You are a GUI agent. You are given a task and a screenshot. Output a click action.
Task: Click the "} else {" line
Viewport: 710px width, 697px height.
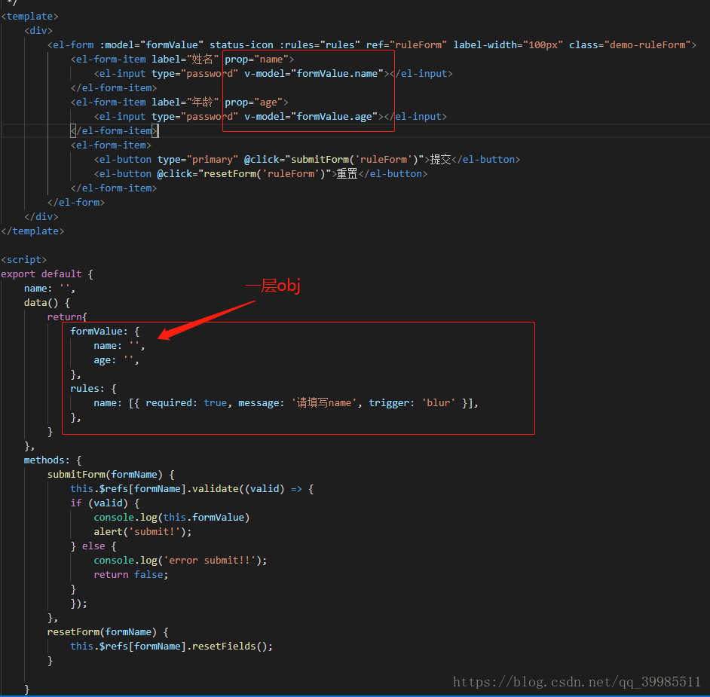tap(93, 546)
